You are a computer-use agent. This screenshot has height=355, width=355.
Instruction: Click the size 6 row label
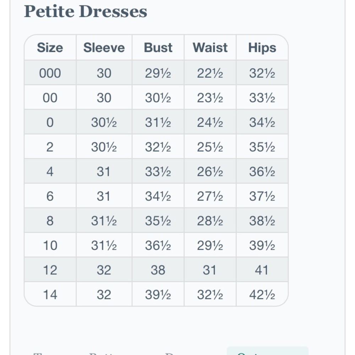[x=50, y=196]
